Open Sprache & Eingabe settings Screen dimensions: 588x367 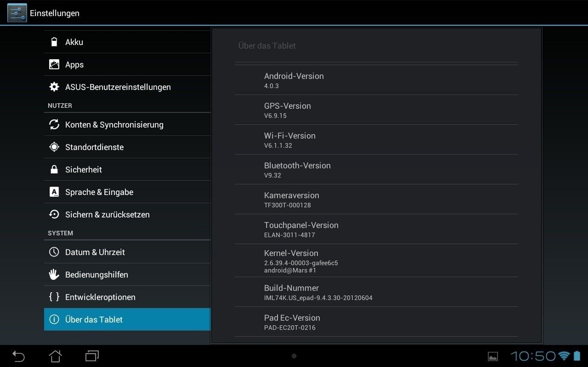pos(127,192)
